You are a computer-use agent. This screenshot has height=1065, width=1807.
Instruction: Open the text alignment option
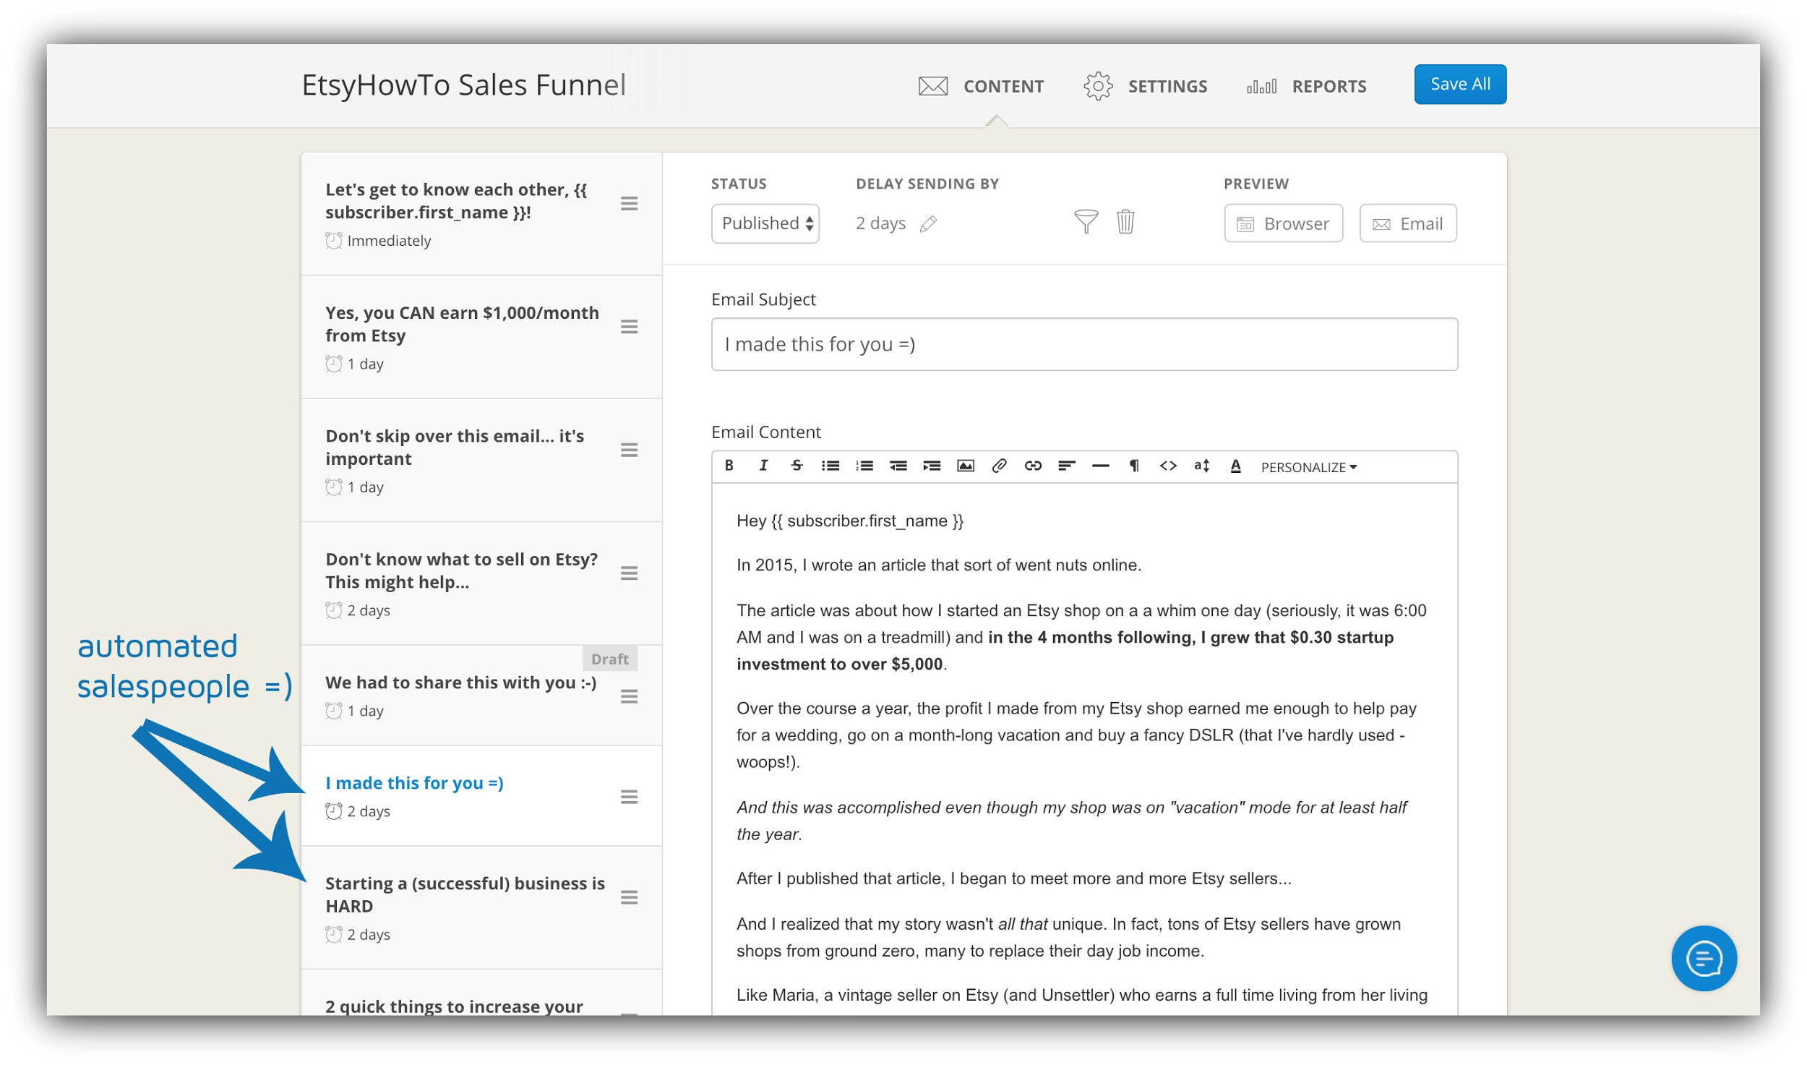[1067, 466]
